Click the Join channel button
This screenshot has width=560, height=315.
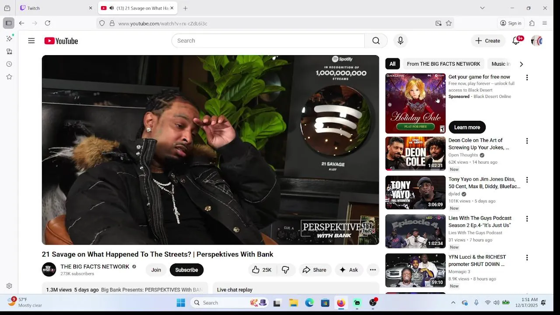[x=156, y=270]
